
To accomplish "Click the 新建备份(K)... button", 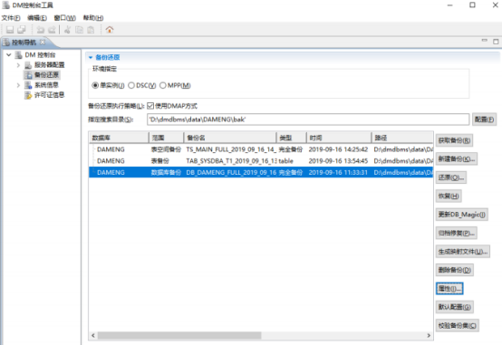I will point(456,159).
